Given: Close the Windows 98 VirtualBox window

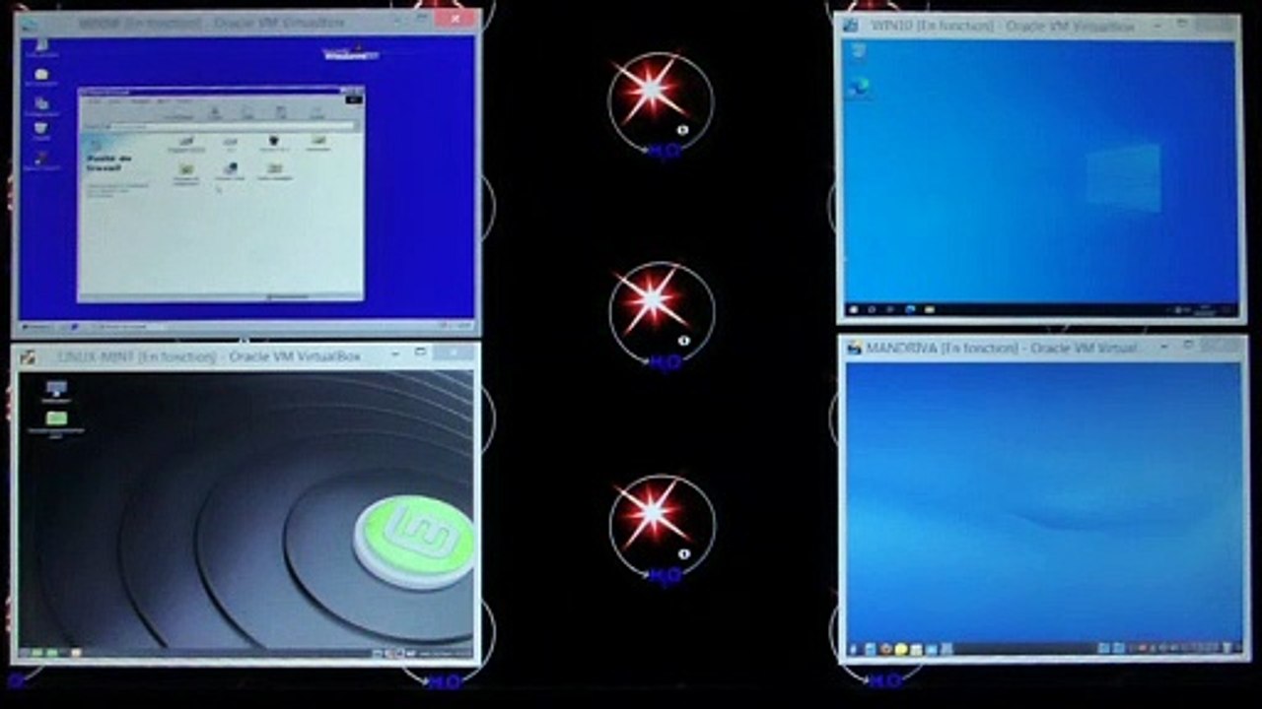Looking at the screenshot, I should (x=455, y=19).
